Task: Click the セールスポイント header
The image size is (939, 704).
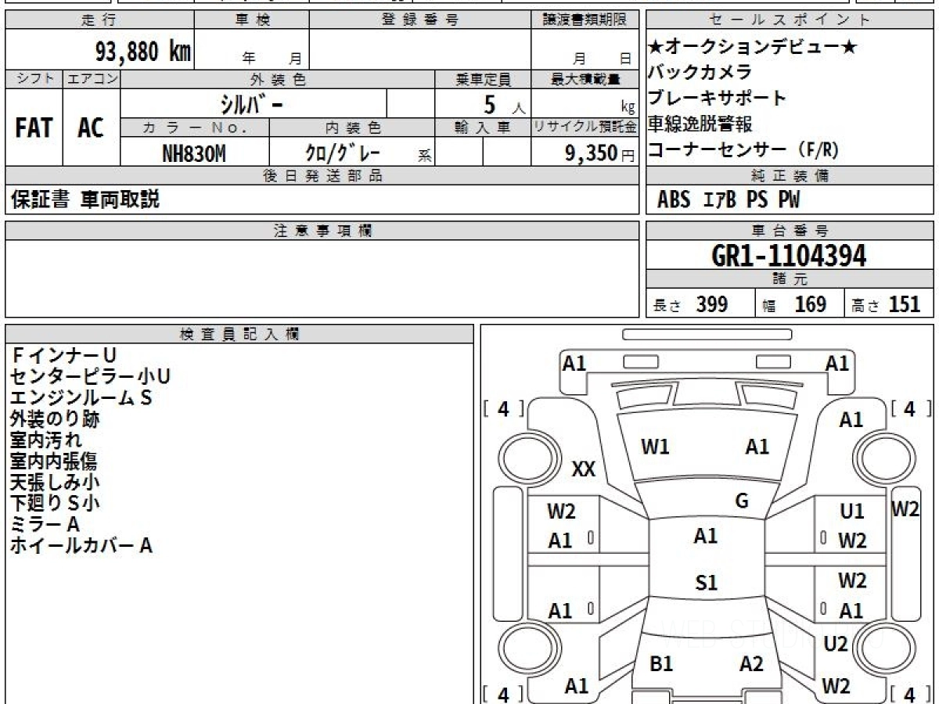Action: click(790, 20)
